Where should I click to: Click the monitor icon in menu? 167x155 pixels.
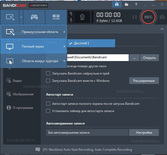pos(10,47)
